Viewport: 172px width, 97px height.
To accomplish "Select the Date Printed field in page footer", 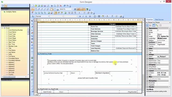I will click(47, 92).
